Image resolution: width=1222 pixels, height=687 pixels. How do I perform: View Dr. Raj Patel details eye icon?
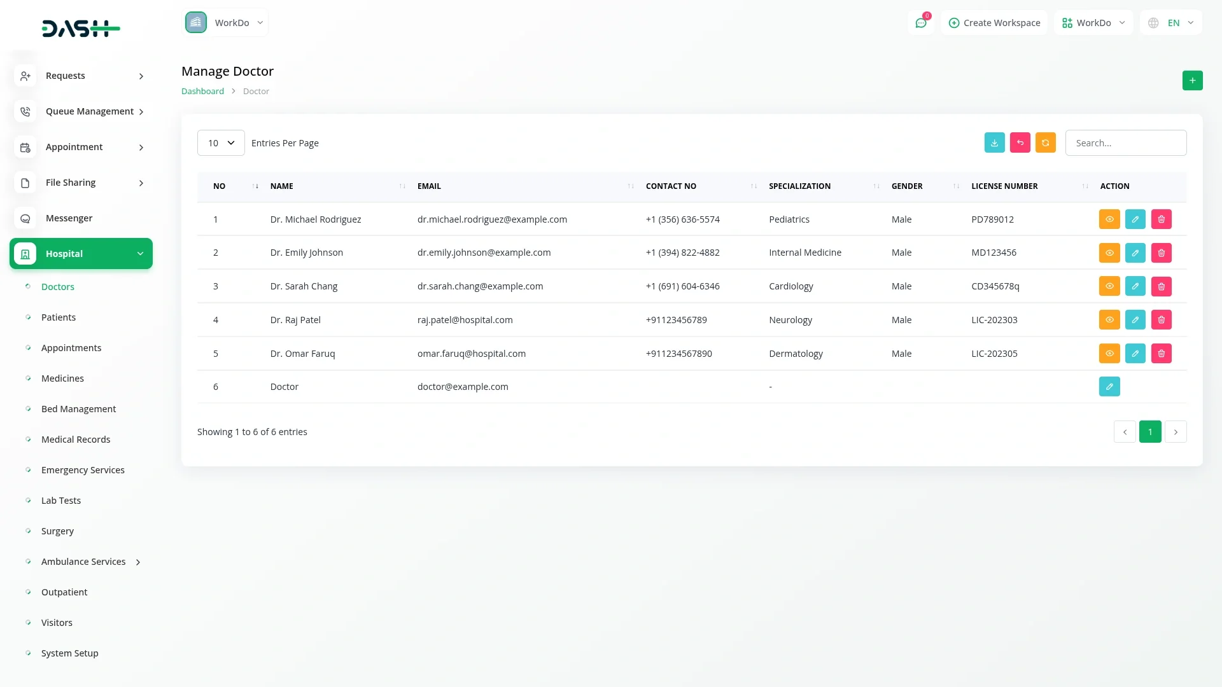click(x=1109, y=319)
